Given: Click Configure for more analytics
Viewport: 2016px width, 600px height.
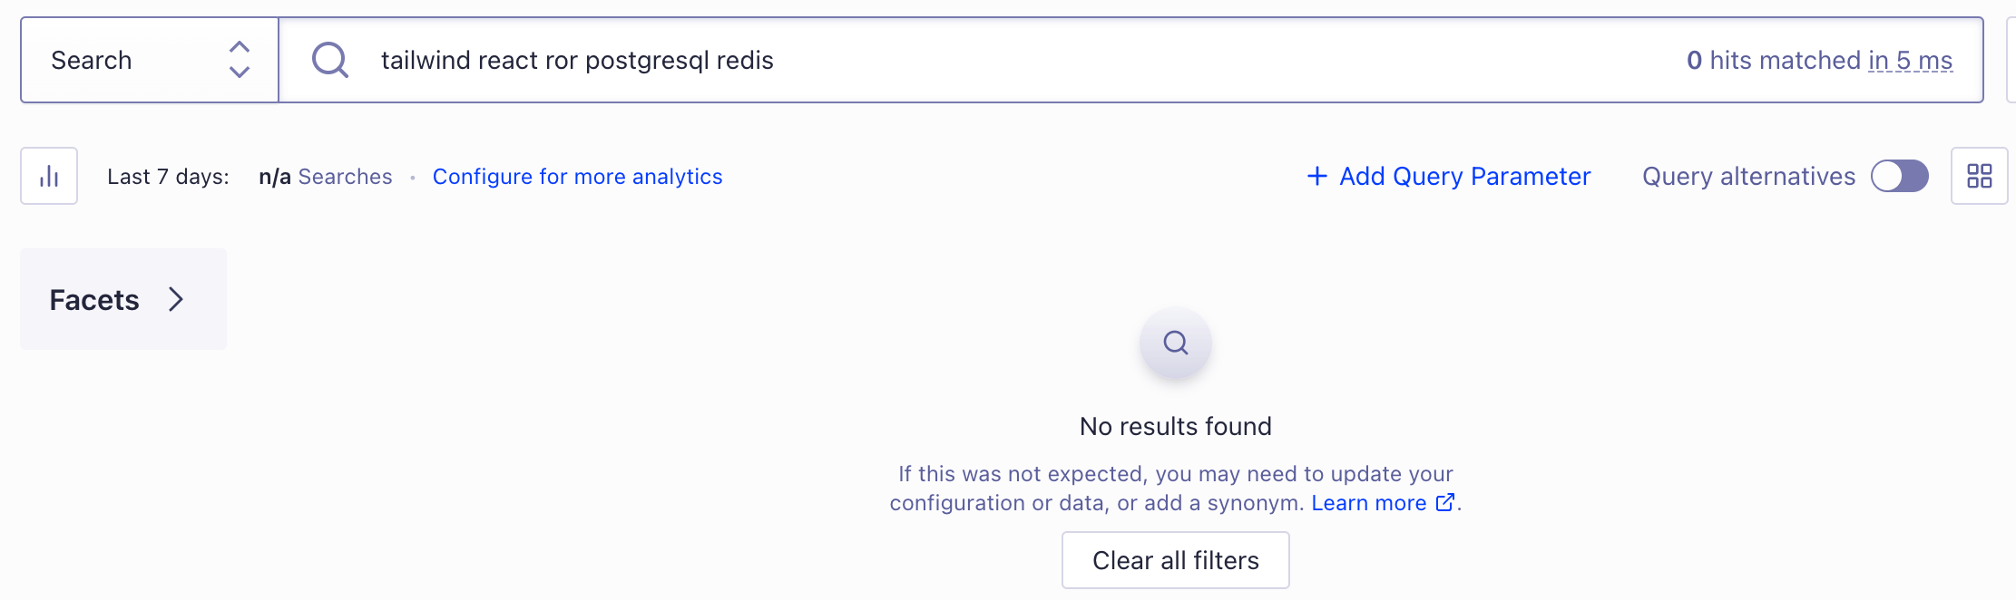Looking at the screenshot, I should tap(578, 176).
